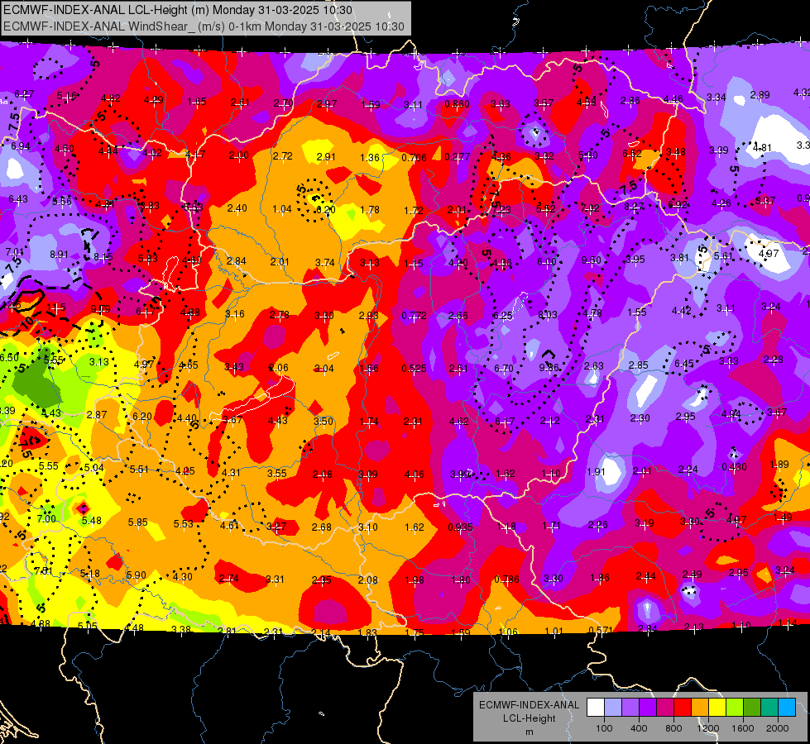Click the legend unit label m
The height and width of the screenshot is (744, 810).
pyautogui.click(x=530, y=732)
